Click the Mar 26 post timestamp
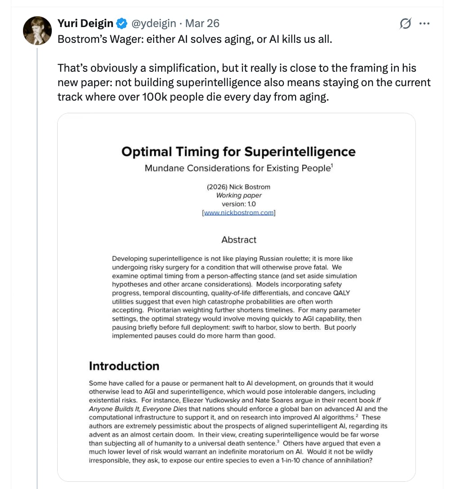 (x=203, y=23)
